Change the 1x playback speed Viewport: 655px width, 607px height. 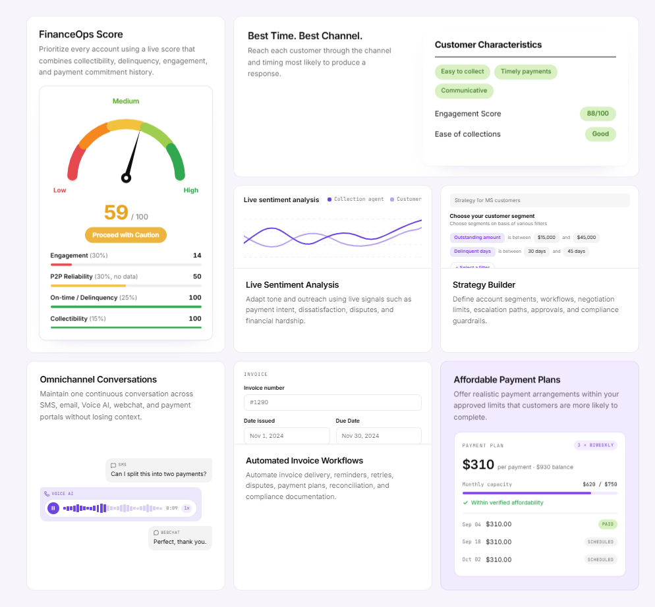point(186,508)
